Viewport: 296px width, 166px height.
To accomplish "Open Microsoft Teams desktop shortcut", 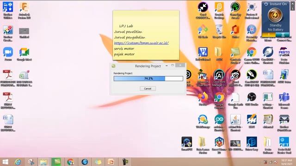I will (x=284, y=101).
